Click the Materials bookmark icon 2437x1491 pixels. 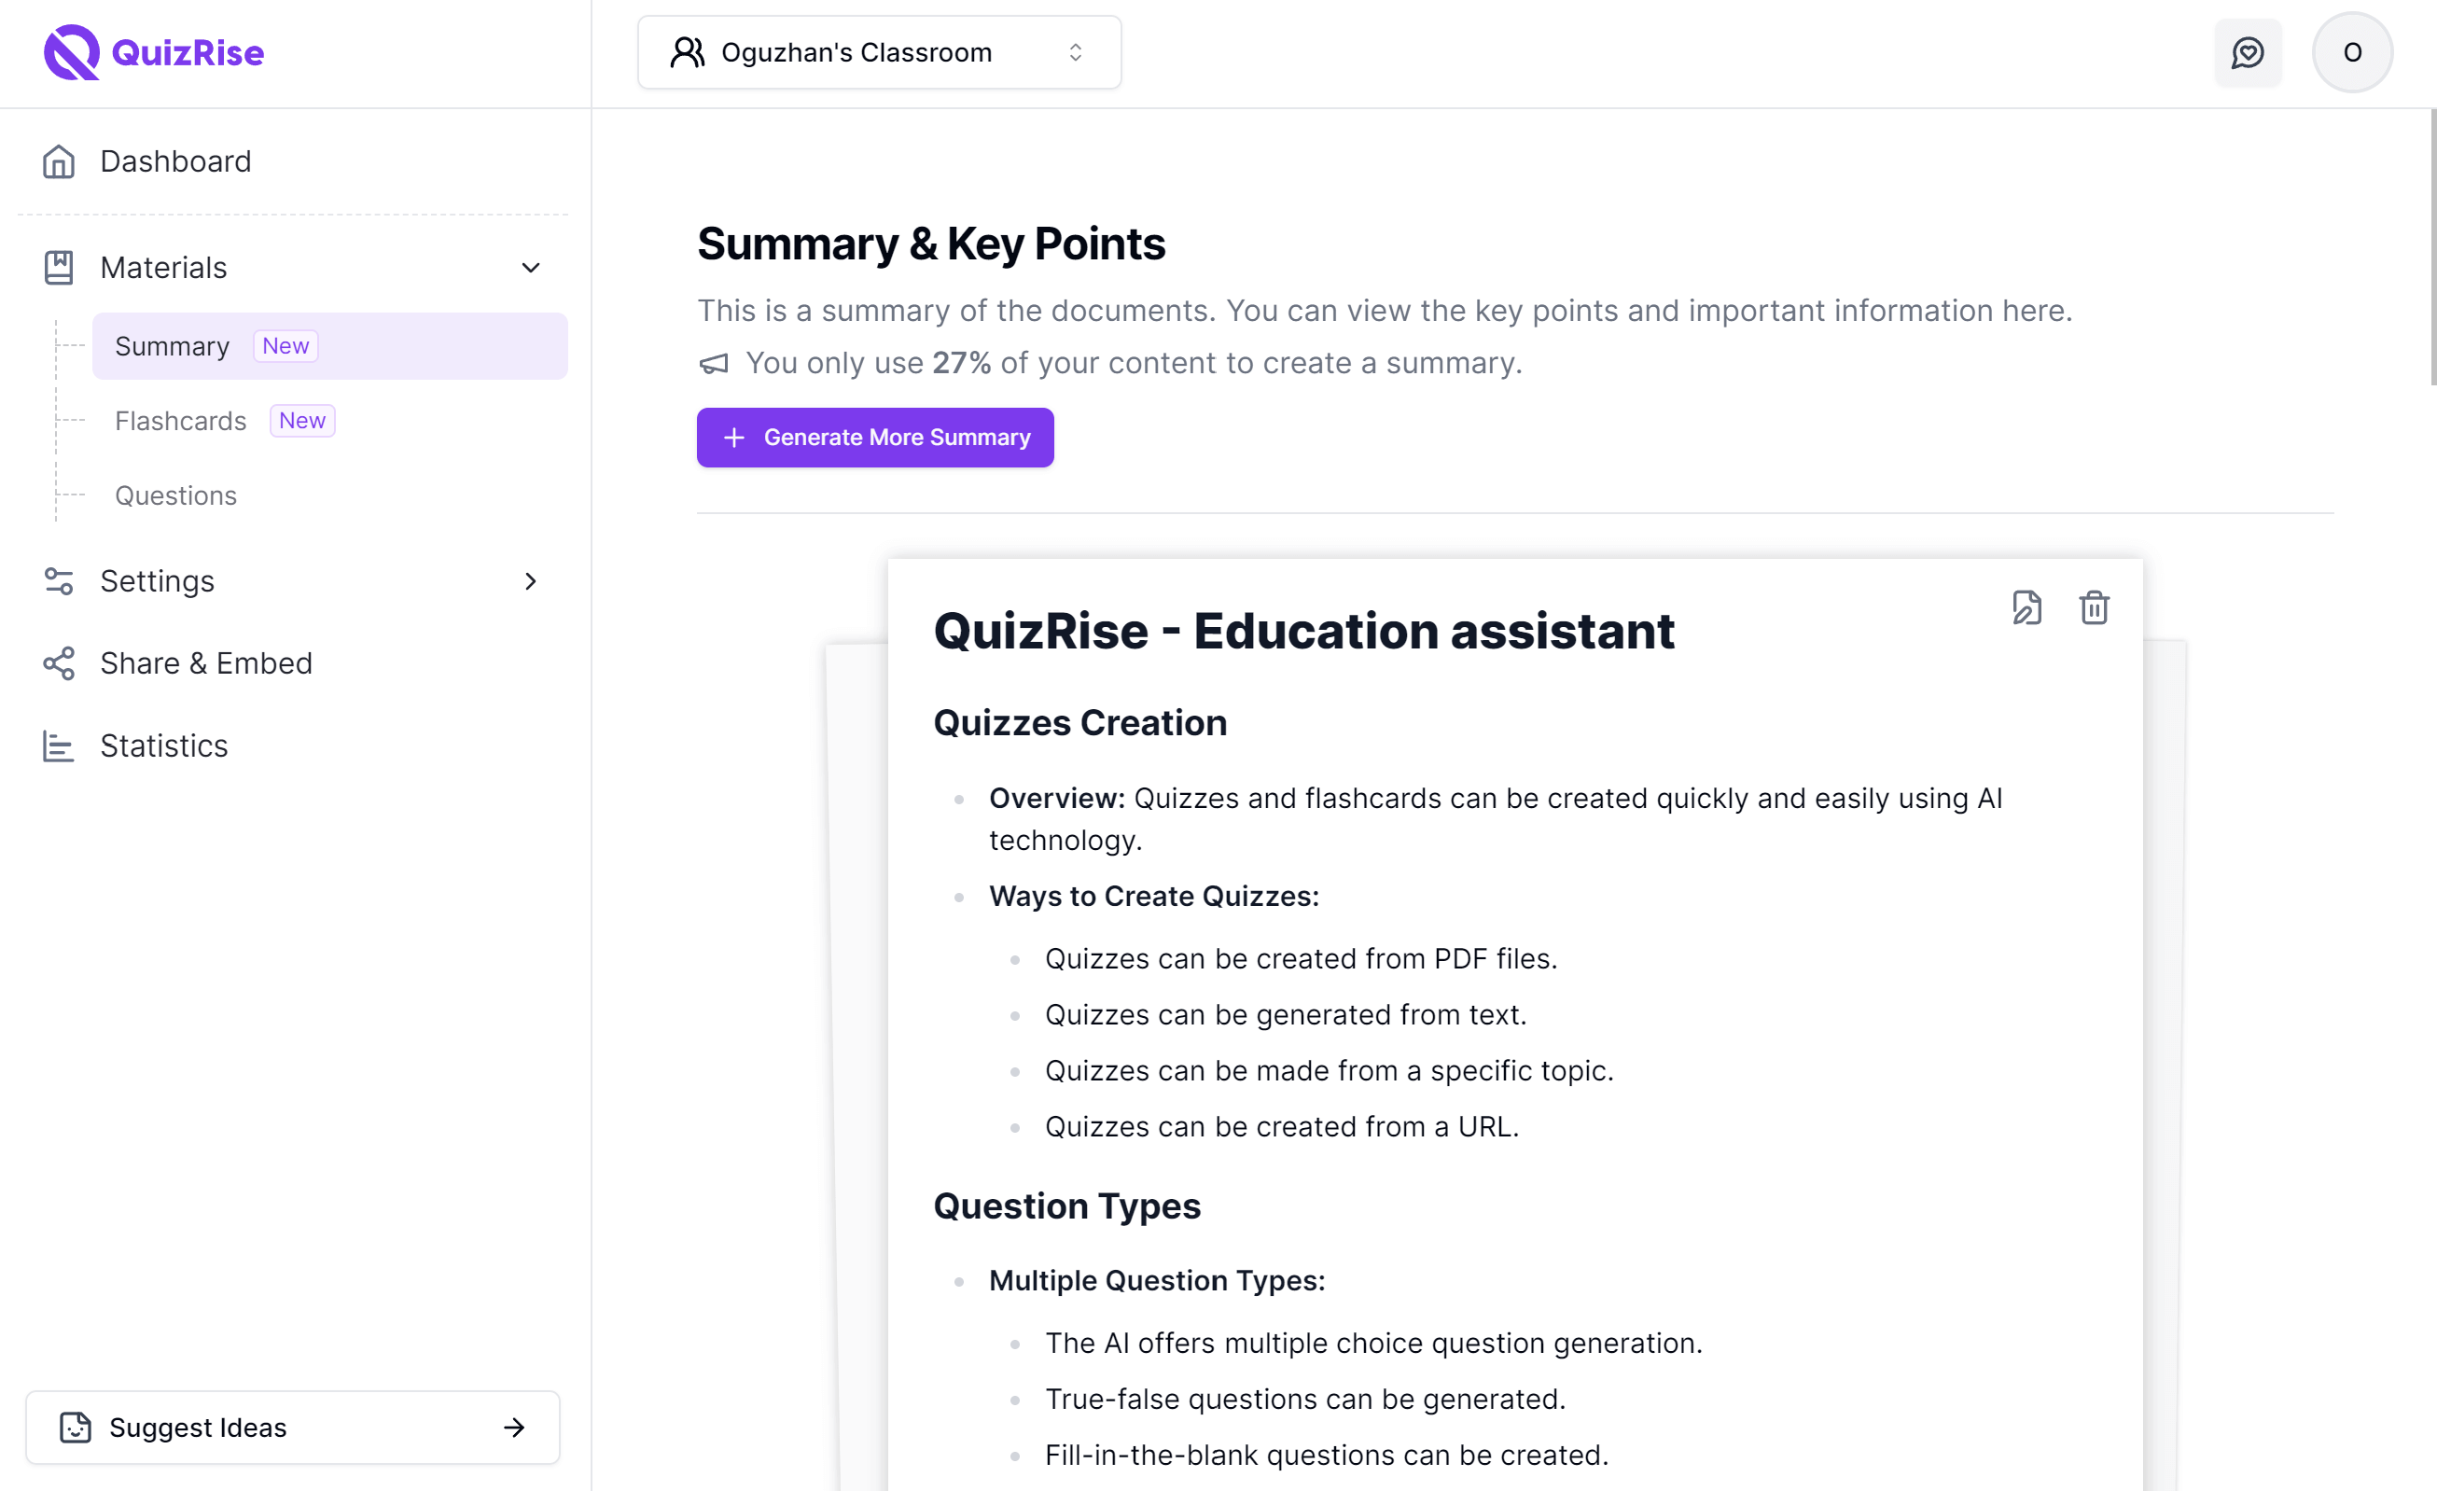(x=59, y=267)
